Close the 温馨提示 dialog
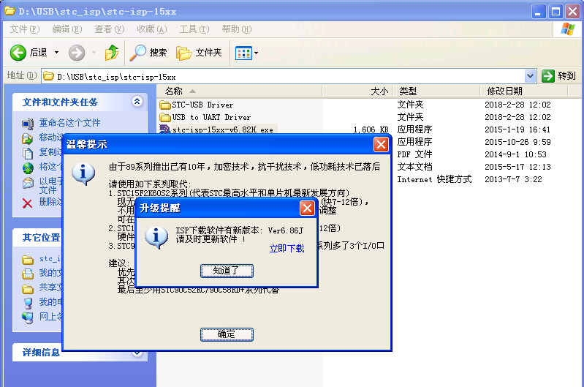This screenshot has width=584, height=387. point(381,144)
